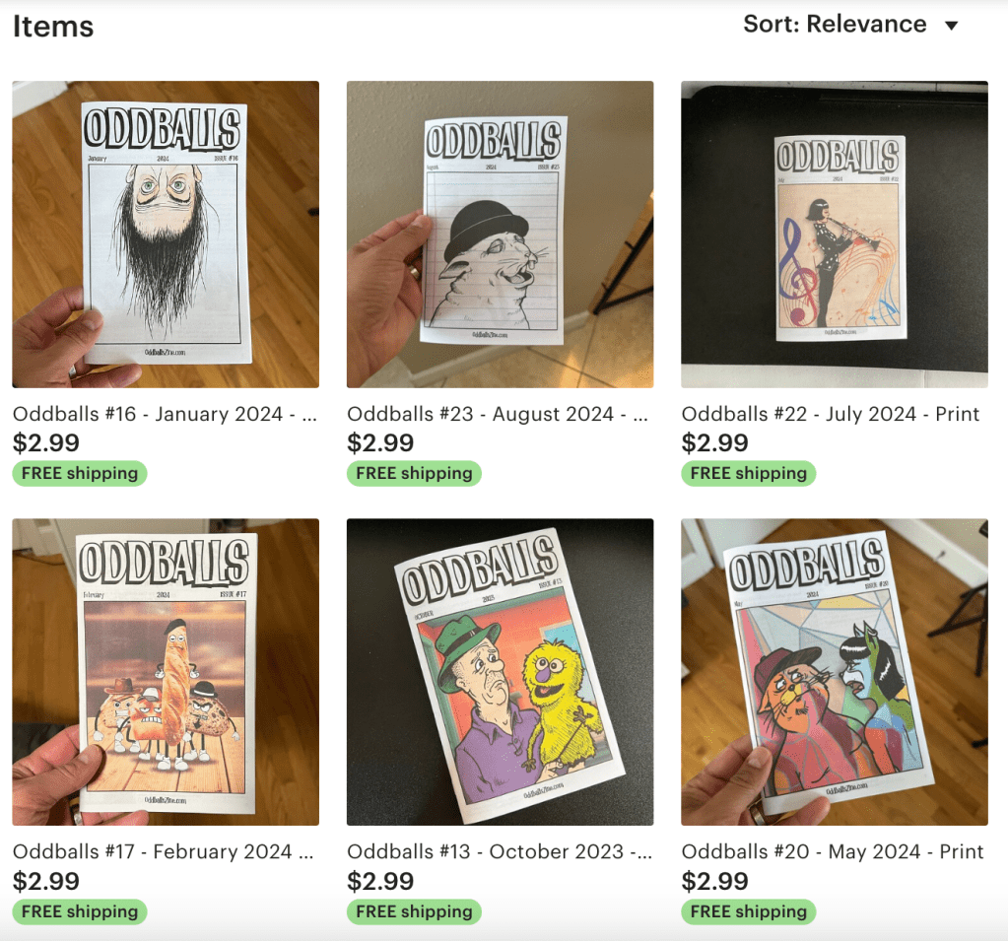Viewport: 1008px width, 941px height.
Task: Click the Items section heading
Action: [53, 27]
